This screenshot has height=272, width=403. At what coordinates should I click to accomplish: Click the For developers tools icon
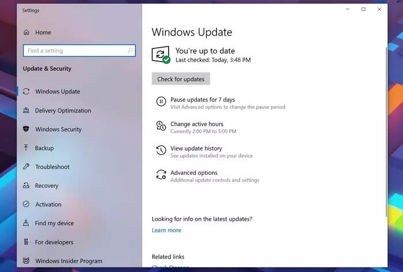pyautogui.click(x=26, y=242)
